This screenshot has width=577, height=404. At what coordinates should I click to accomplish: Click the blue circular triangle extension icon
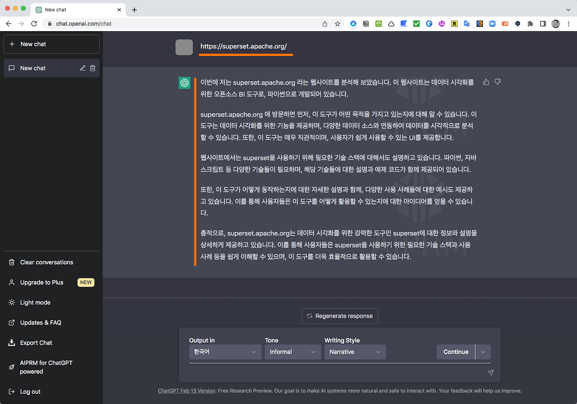click(x=353, y=23)
